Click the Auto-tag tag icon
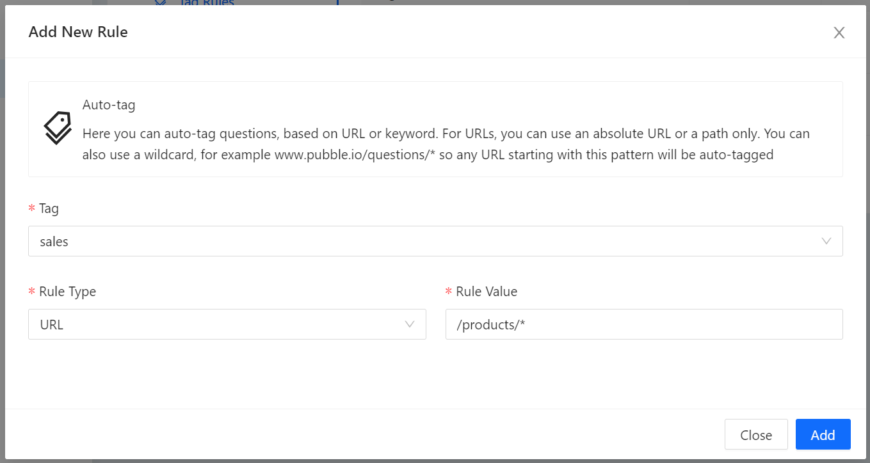 [x=58, y=128]
